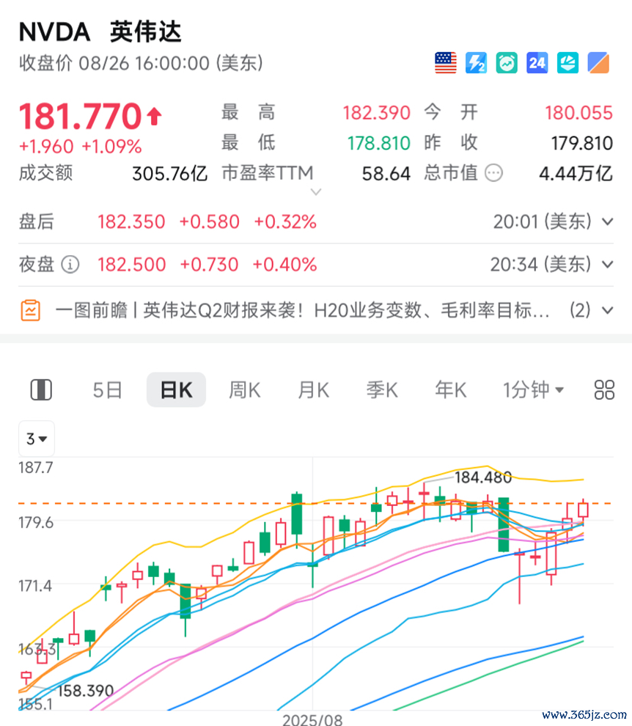Viewport: 632px width, 726px height.
Task: Expand more quote details below 市盈率TTM
Action: point(316,193)
